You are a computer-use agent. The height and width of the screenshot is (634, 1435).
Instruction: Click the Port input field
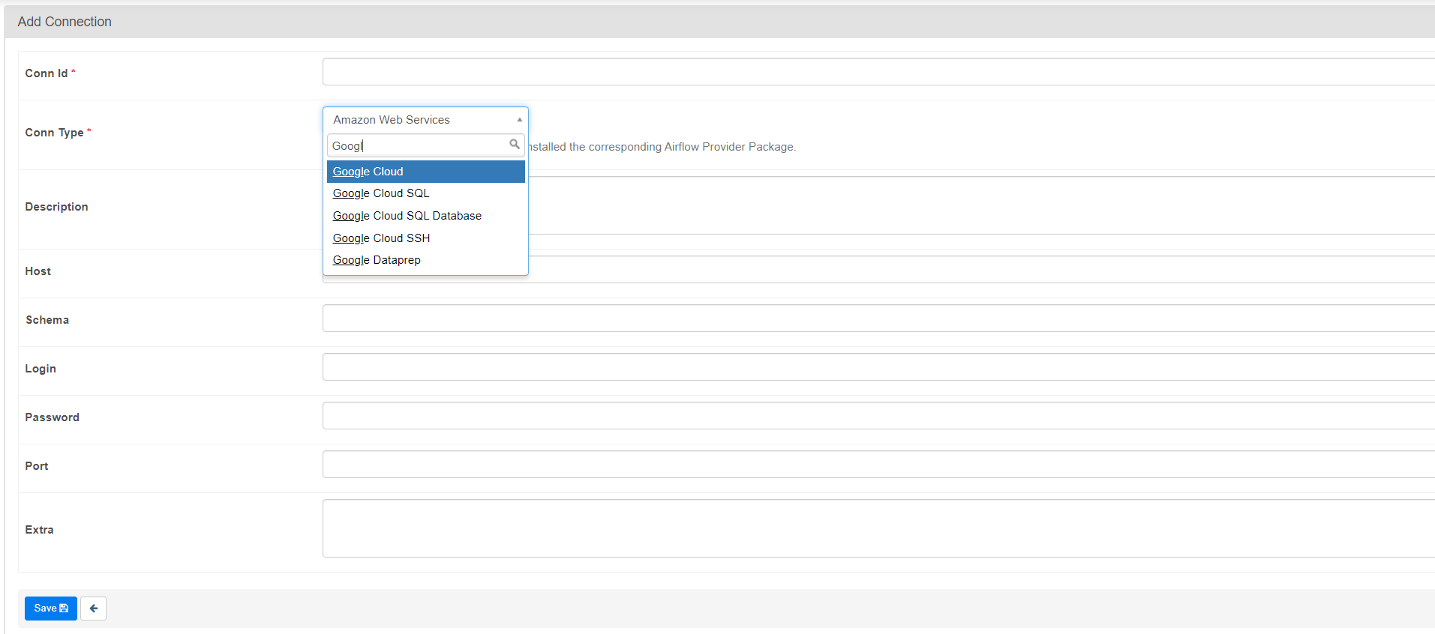click(x=878, y=465)
